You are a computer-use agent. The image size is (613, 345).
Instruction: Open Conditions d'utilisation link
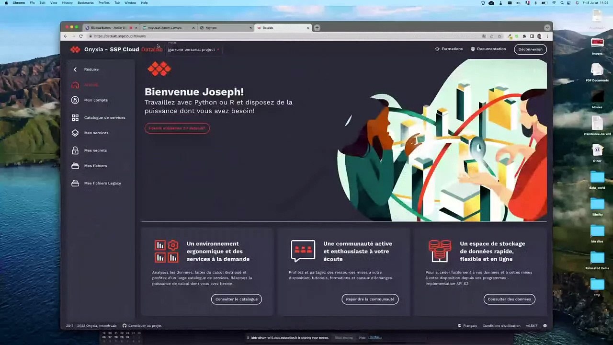[x=501, y=326]
